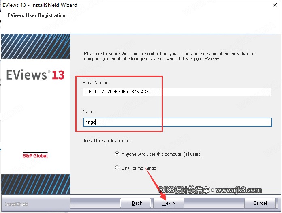The image size is (282, 213).
Task: Click the 'Name:' label
Action: [89, 112]
